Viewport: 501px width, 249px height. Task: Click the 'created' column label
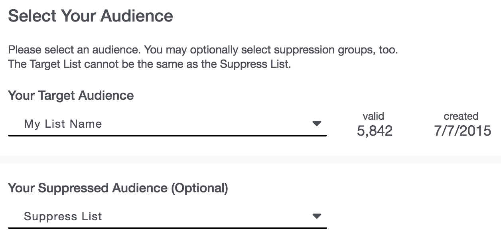point(461,116)
